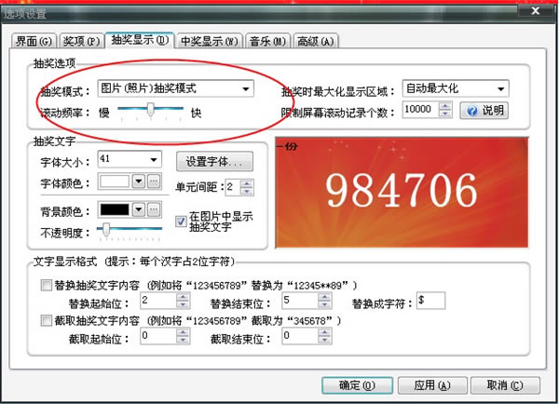Click the 设置字体... button
This screenshot has height=404, width=559.
click(x=214, y=160)
